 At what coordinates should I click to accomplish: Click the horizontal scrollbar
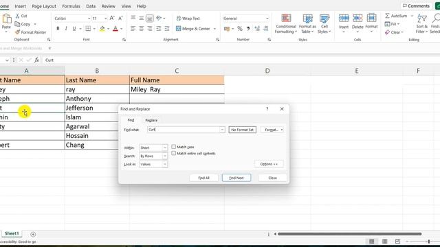[349, 234]
